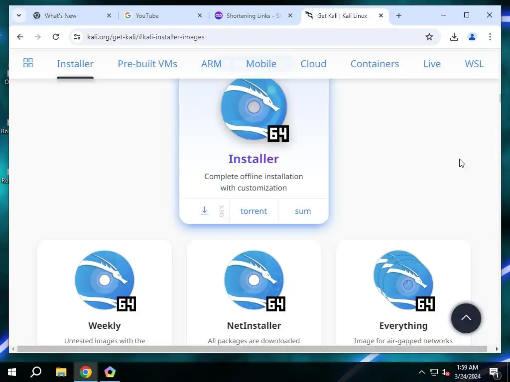This screenshot has width=510, height=382.
Task: Go forward in browser history
Action: pos(38,37)
